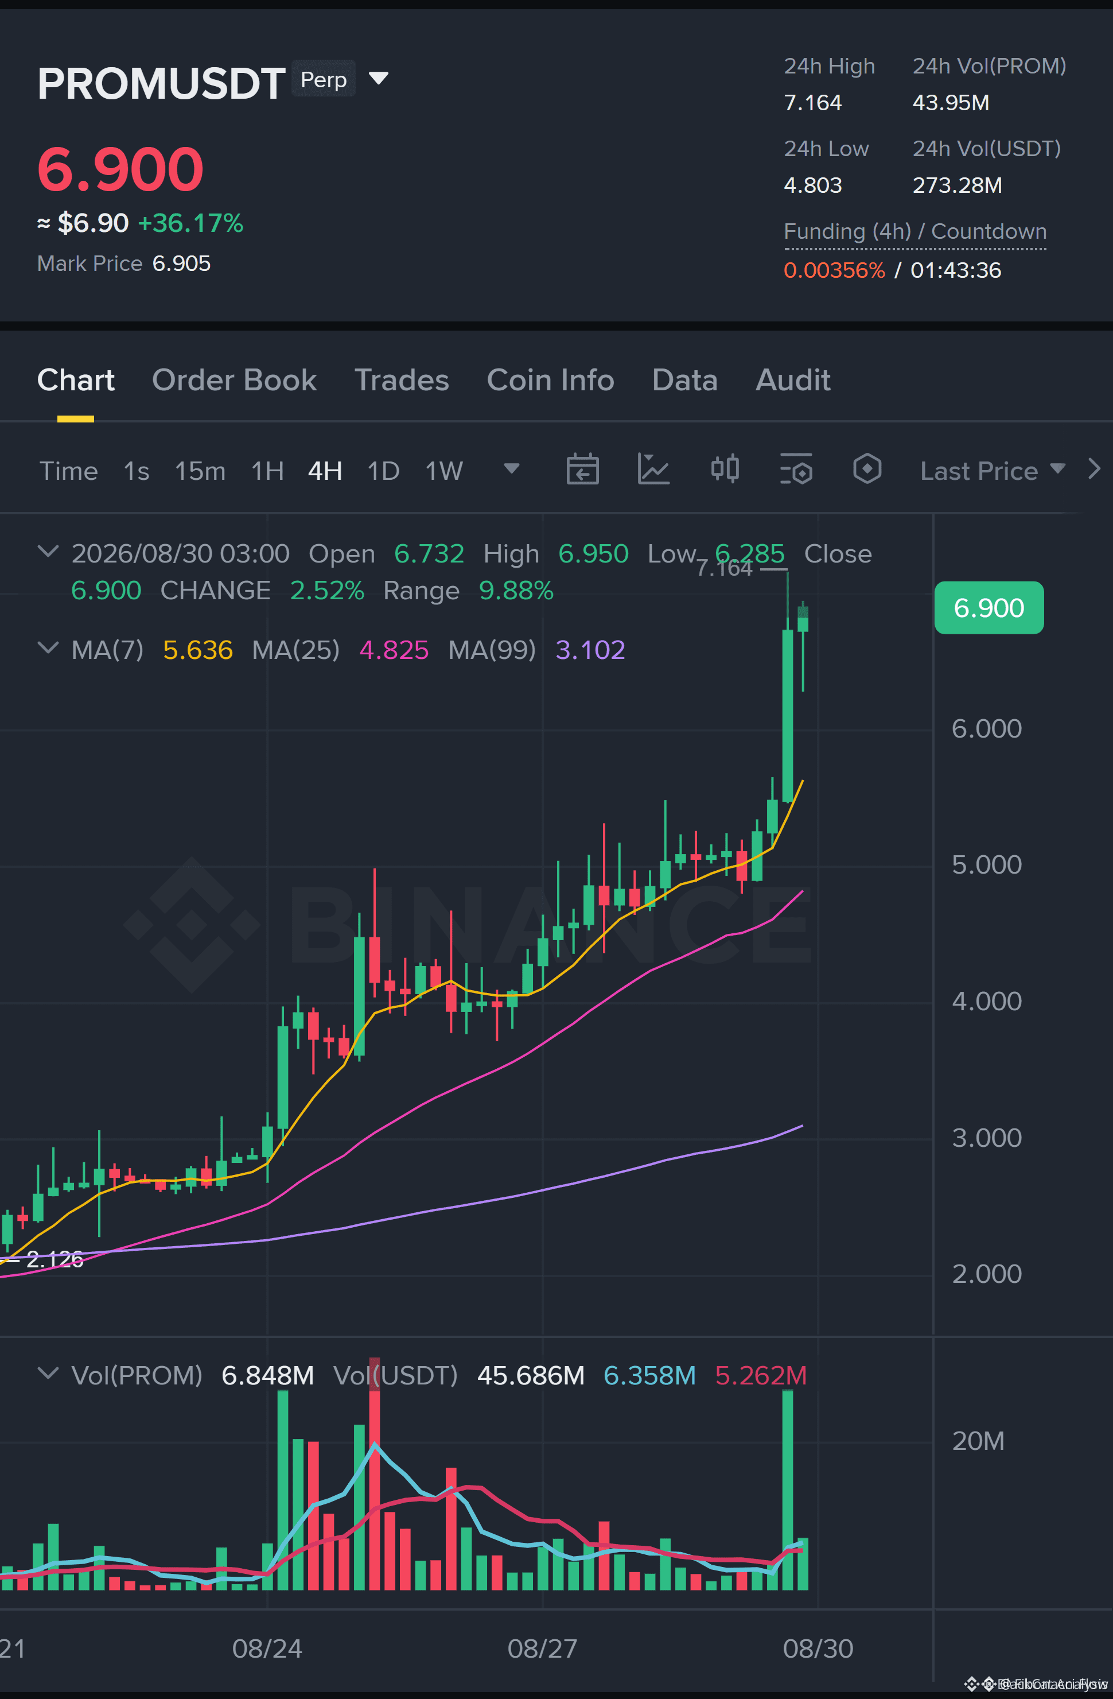Open the candlestick chart style icon
The image size is (1113, 1699).
(x=725, y=469)
